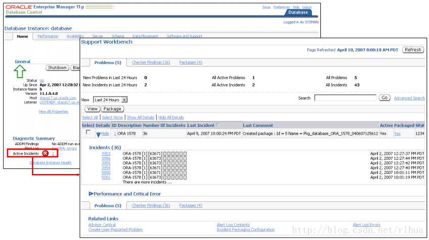Click the View button
The width and height of the screenshot is (429, 240).
[x=92, y=109]
